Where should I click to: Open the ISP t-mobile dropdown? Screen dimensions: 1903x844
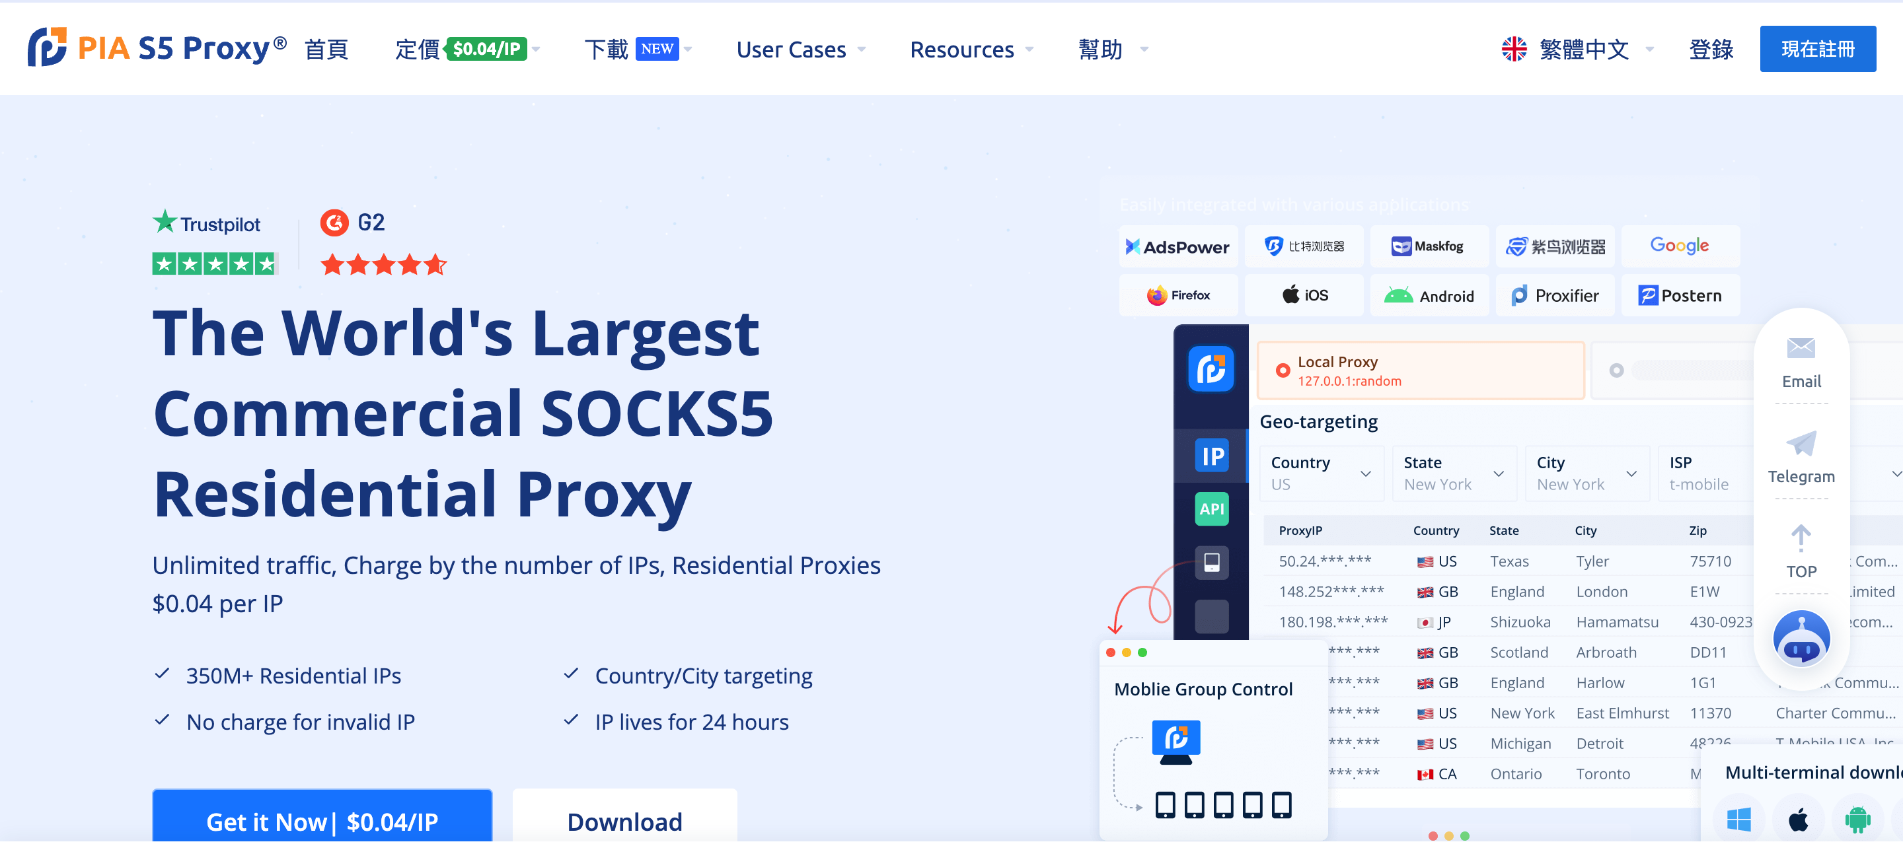pyautogui.click(x=1705, y=474)
